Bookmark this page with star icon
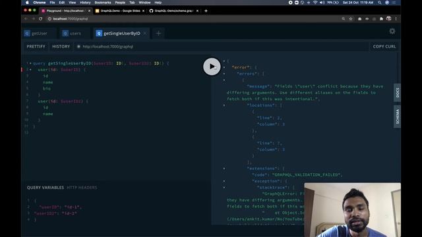The height and width of the screenshot is (237, 422). click(351, 19)
